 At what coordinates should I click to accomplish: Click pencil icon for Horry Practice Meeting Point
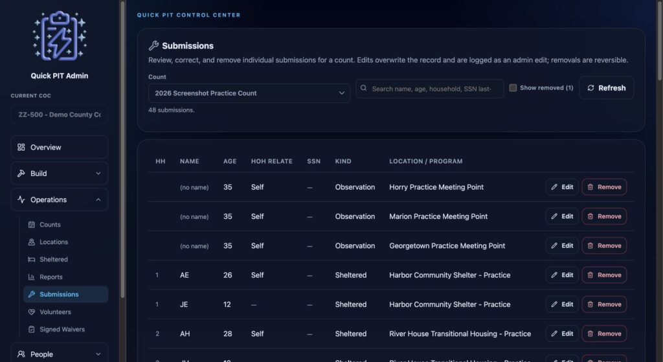pyautogui.click(x=554, y=187)
